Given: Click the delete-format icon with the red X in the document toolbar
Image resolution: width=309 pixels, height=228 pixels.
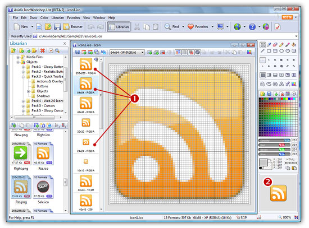Looking at the screenshot, I should 162,52.
